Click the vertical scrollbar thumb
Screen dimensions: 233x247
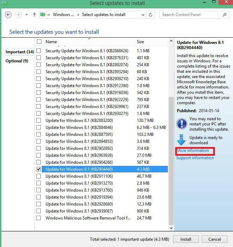[x=171, y=161]
